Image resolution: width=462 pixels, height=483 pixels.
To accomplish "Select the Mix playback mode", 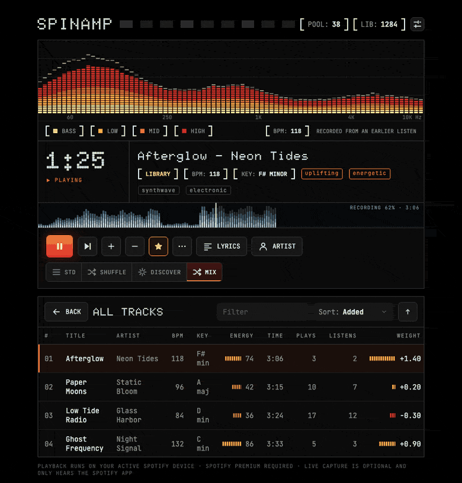I will coord(204,272).
